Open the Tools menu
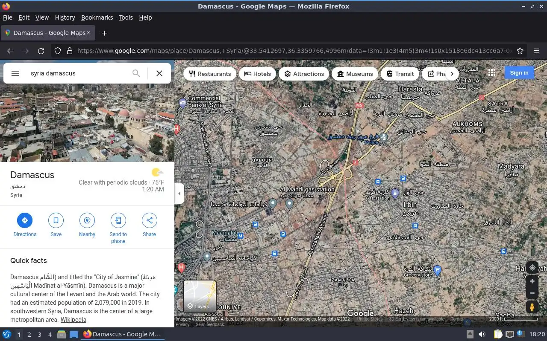This screenshot has height=341, width=547. click(x=126, y=17)
